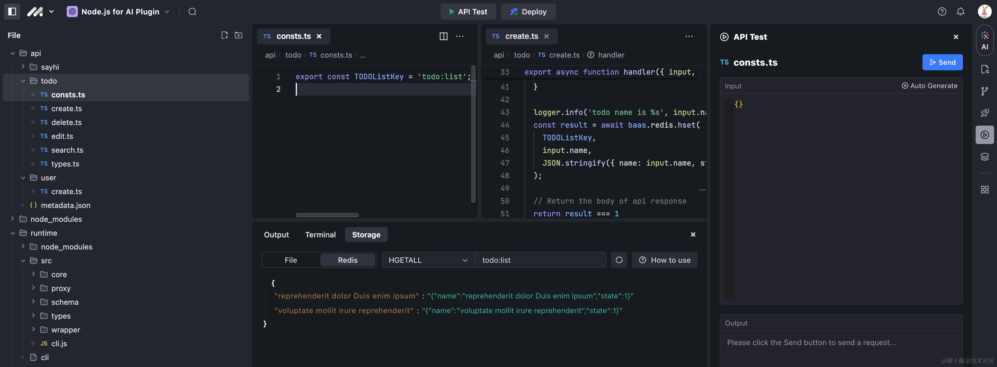Image resolution: width=997 pixels, height=367 pixels.
Task: Expand the sayhi folder
Action: pos(23,67)
